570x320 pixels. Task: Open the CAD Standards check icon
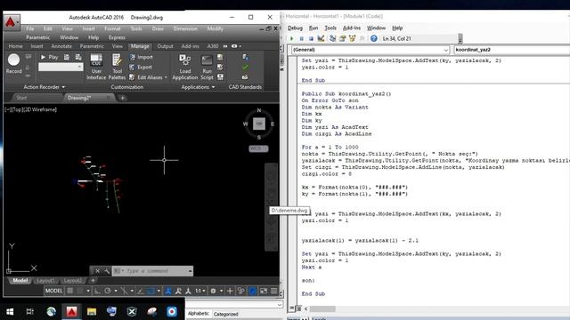coord(246,68)
